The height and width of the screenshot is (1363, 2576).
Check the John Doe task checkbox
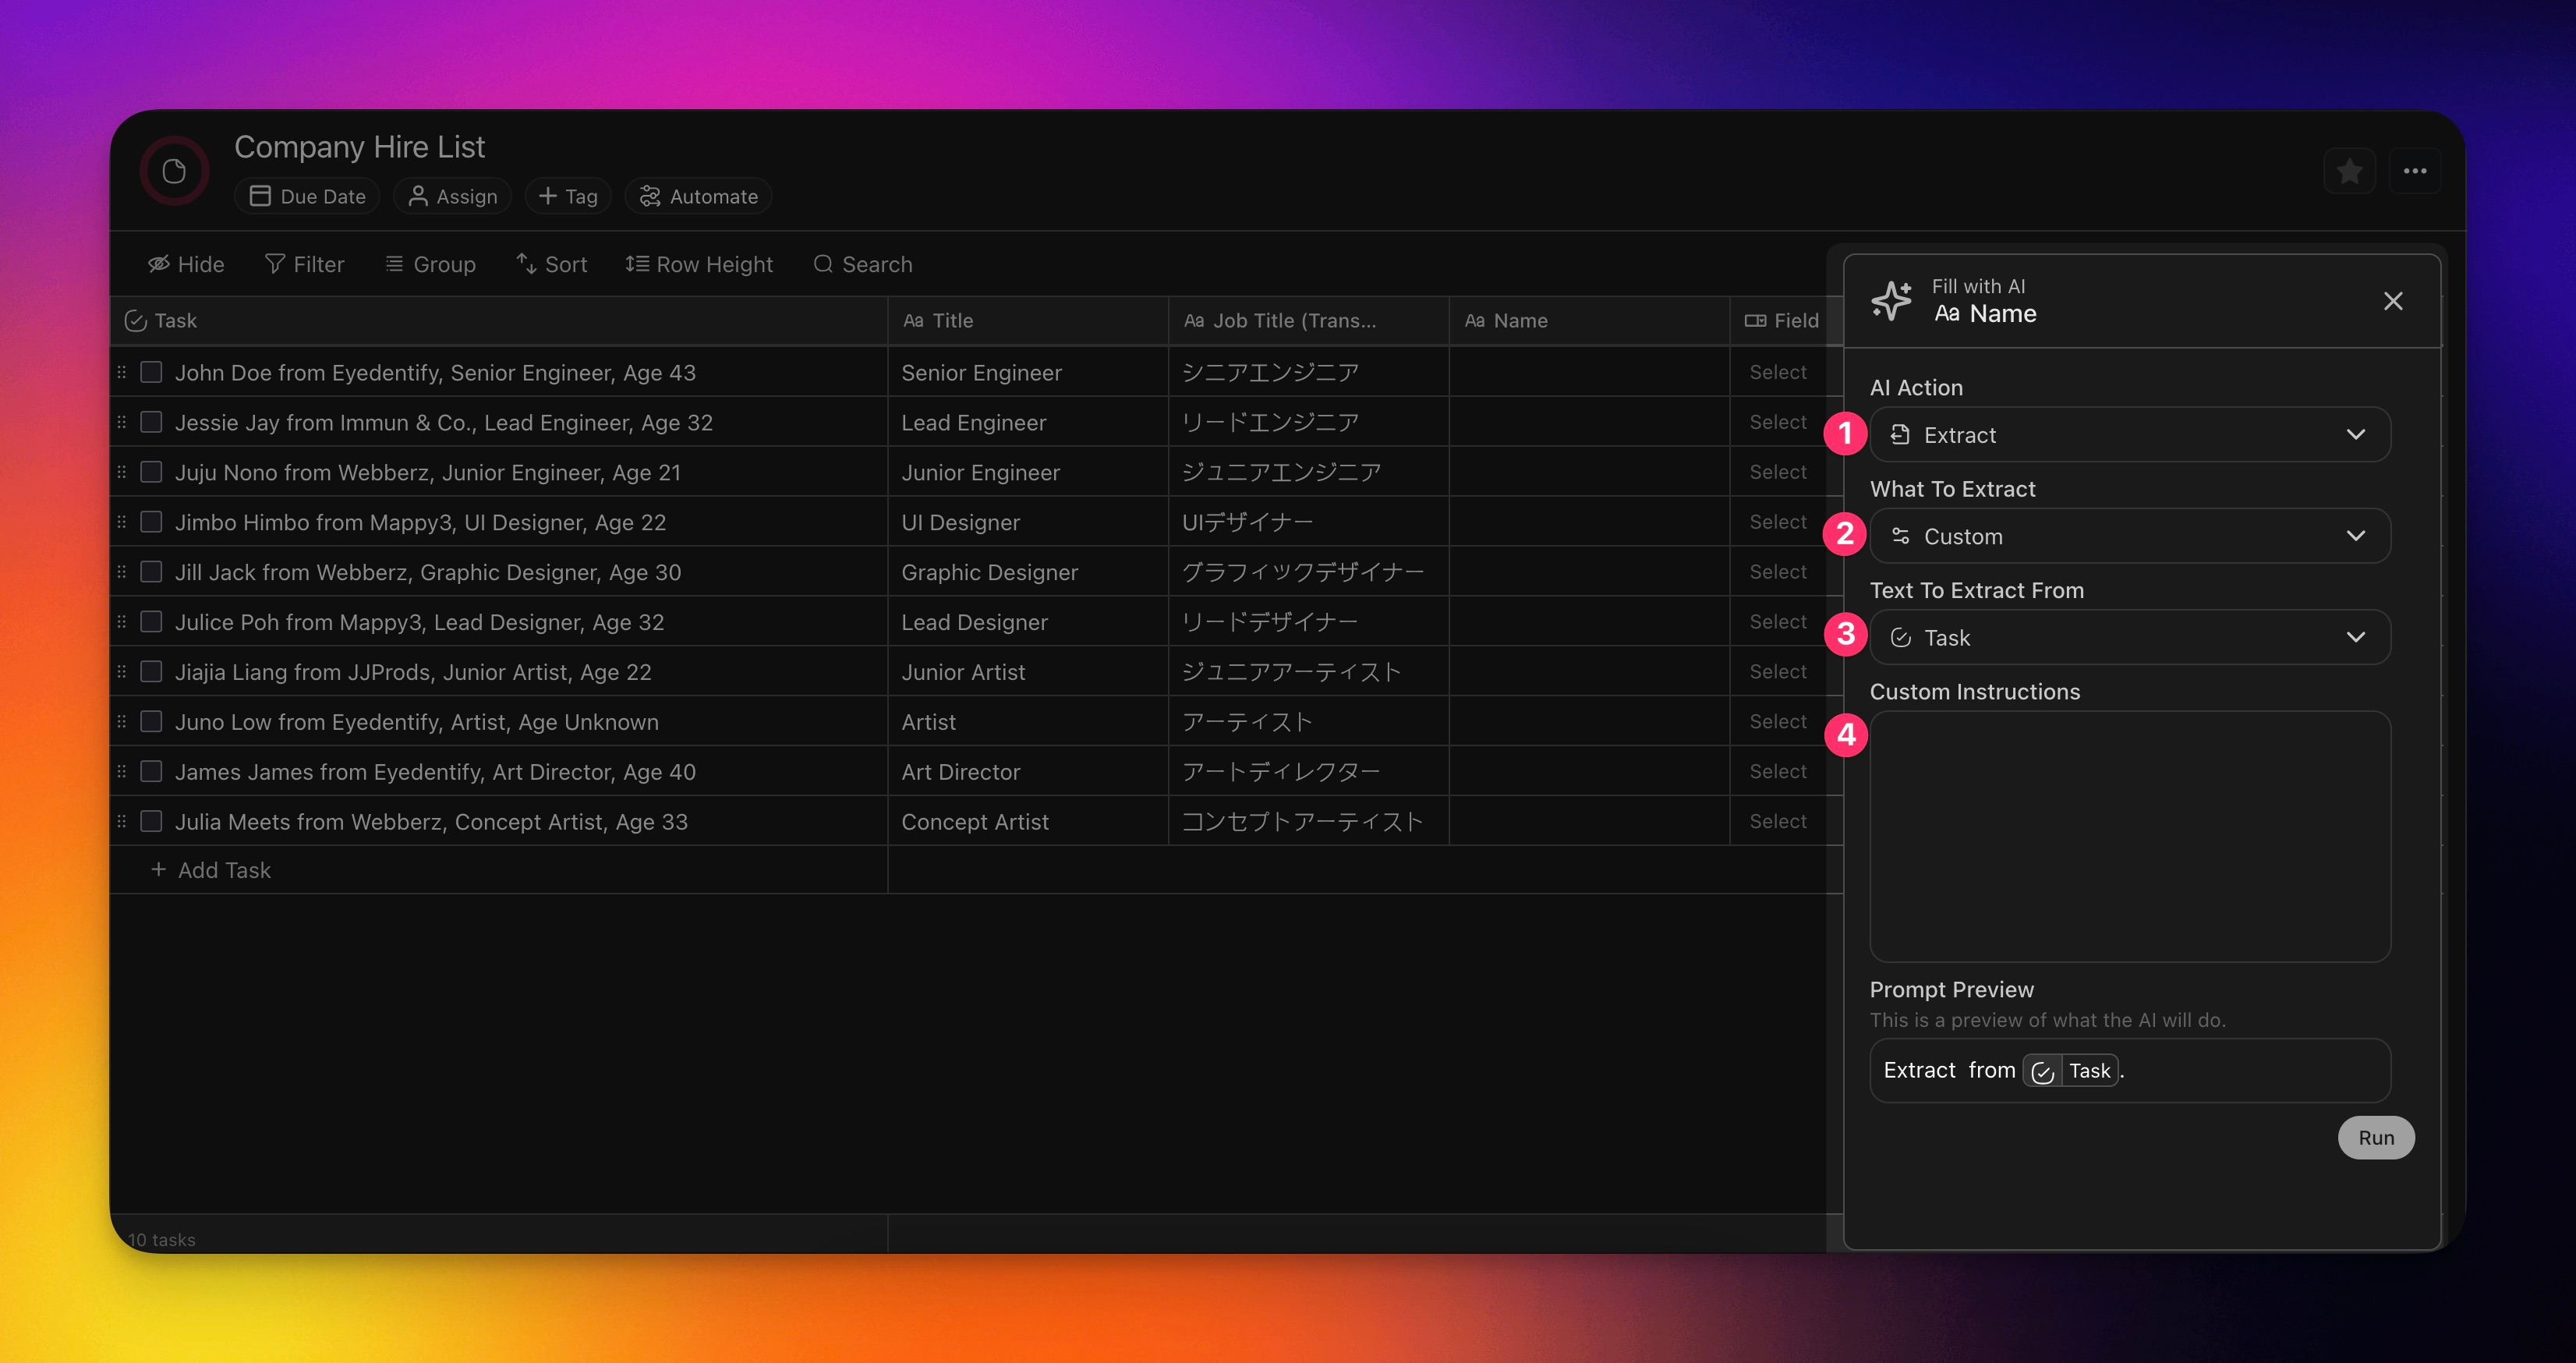tap(151, 373)
